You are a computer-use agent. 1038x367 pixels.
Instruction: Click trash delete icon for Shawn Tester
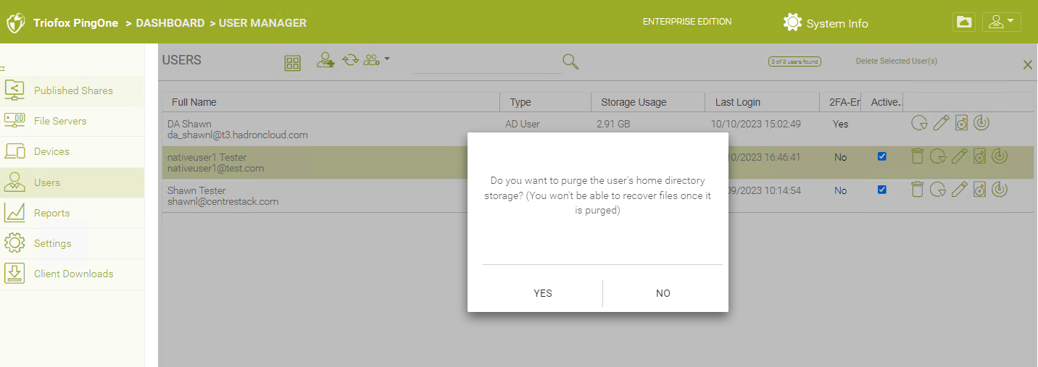(x=918, y=189)
